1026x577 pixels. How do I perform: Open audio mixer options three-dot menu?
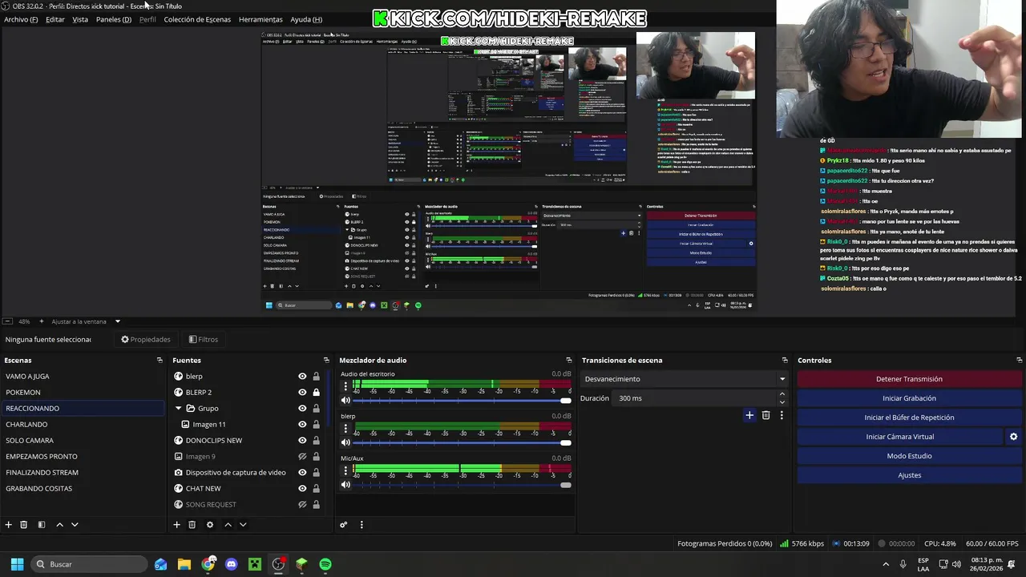click(362, 525)
